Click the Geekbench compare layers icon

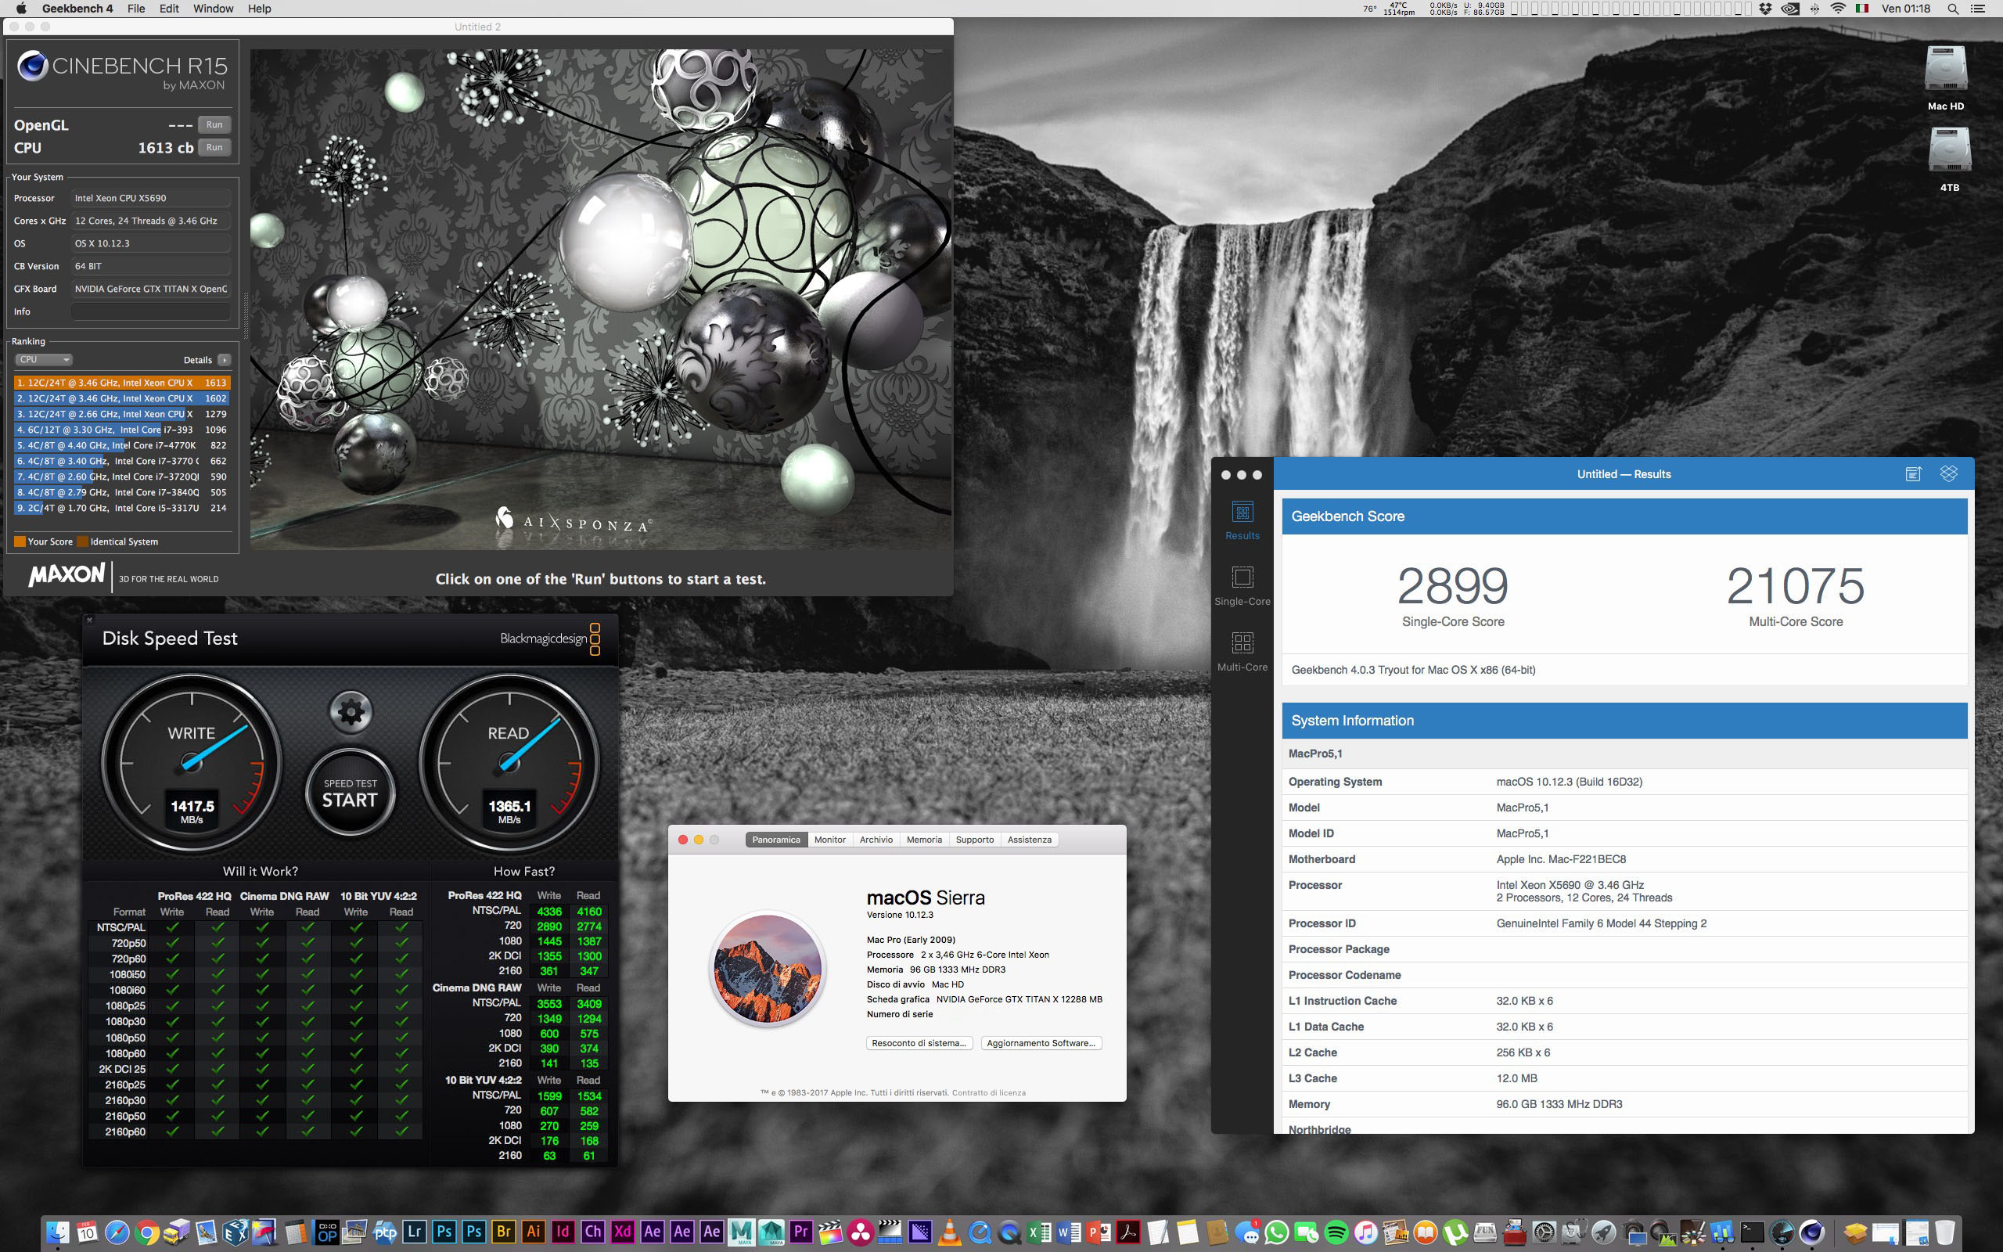(1948, 473)
